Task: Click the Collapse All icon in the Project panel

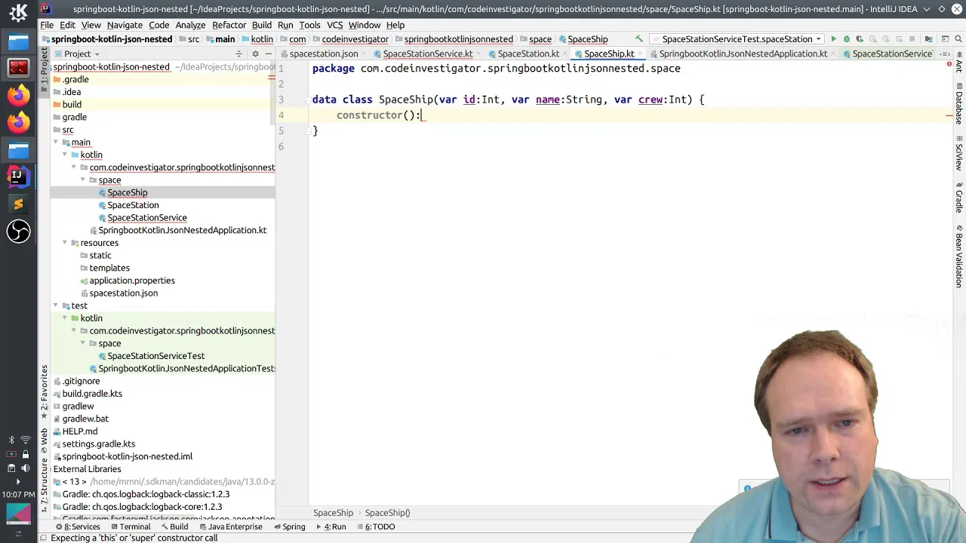Action: tap(239, 54)
